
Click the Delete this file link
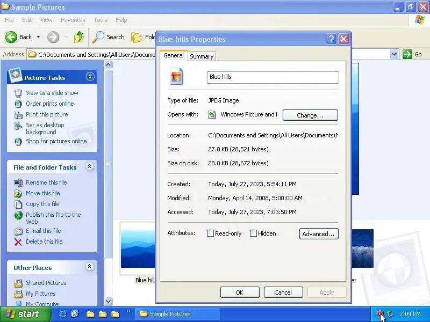(44, 242)
